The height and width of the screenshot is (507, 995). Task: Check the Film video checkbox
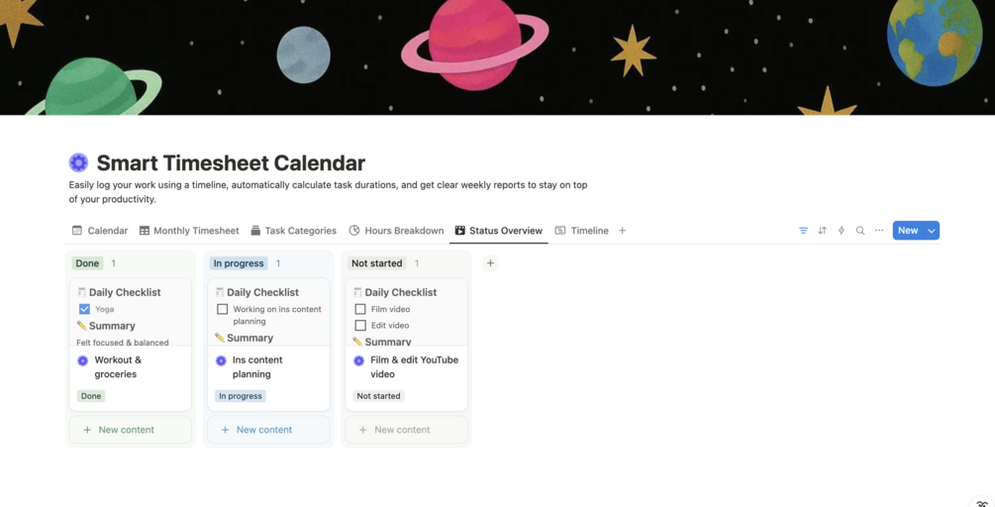tap(360, 309)
